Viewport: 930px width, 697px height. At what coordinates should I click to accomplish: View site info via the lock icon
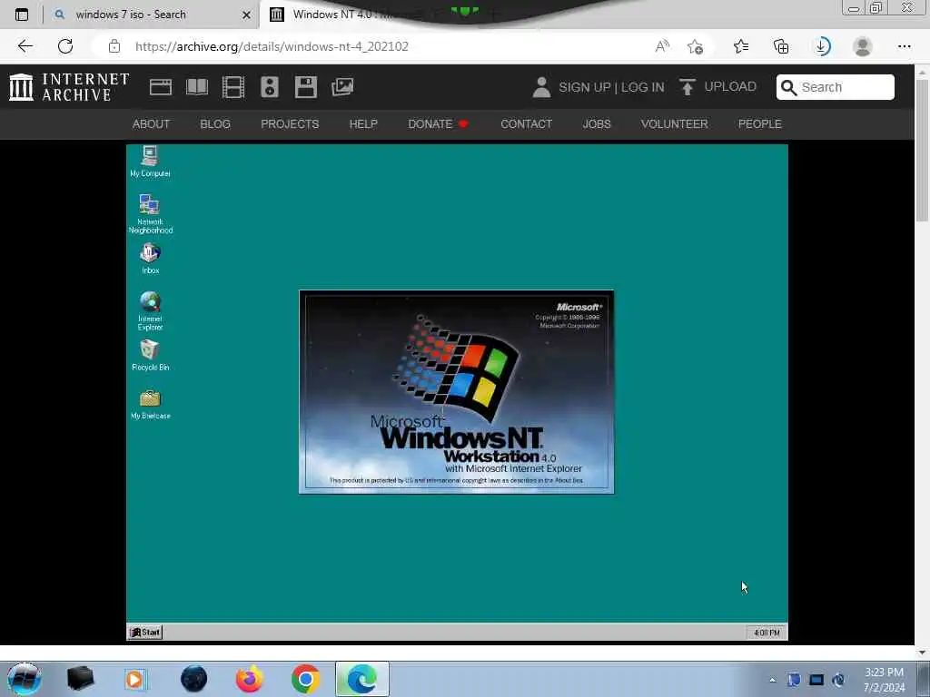coord(114,46)
